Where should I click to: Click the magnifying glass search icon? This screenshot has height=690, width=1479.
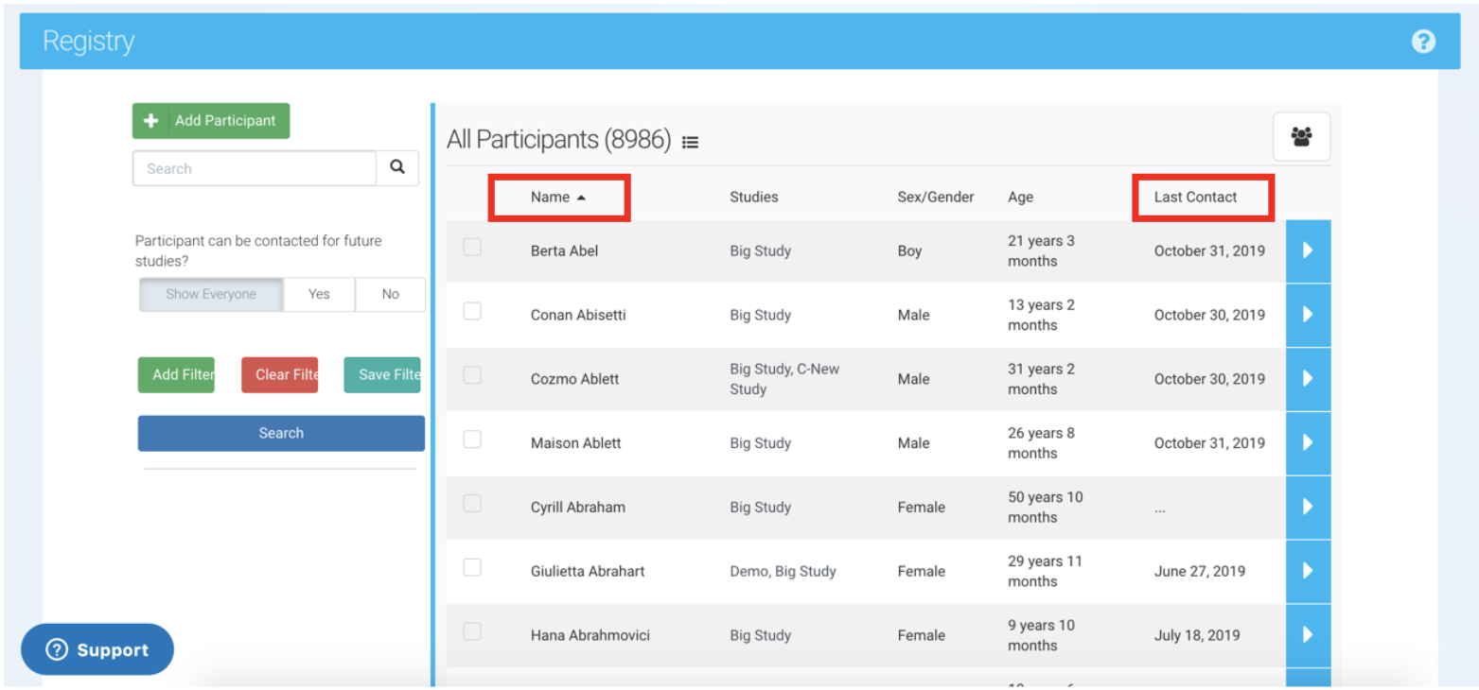click(397, 167)
